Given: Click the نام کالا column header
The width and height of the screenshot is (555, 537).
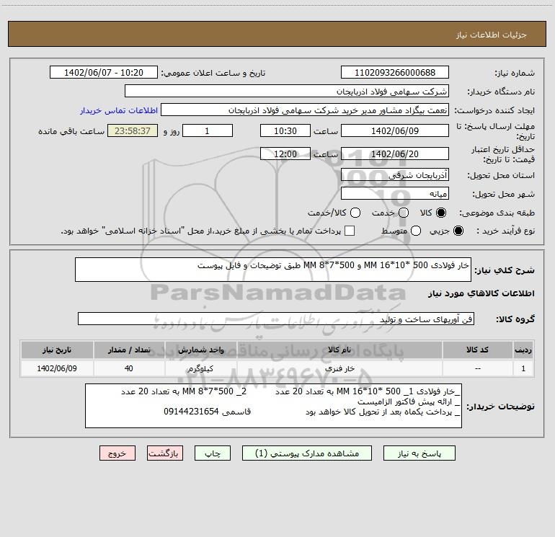Looking at the screenshot, I should (x=339, y=350).
